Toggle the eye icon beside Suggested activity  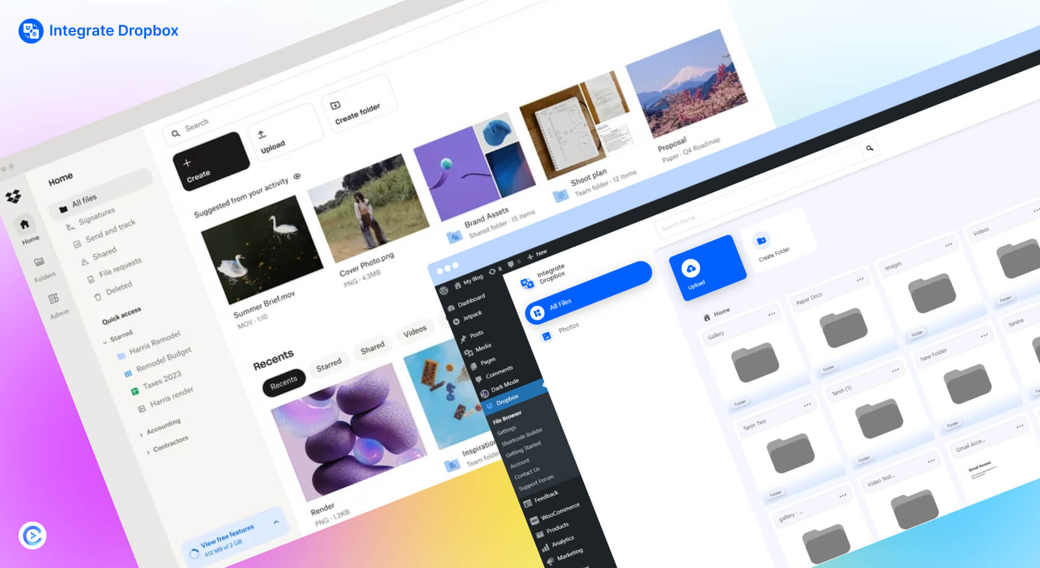(x=297, y=177)
